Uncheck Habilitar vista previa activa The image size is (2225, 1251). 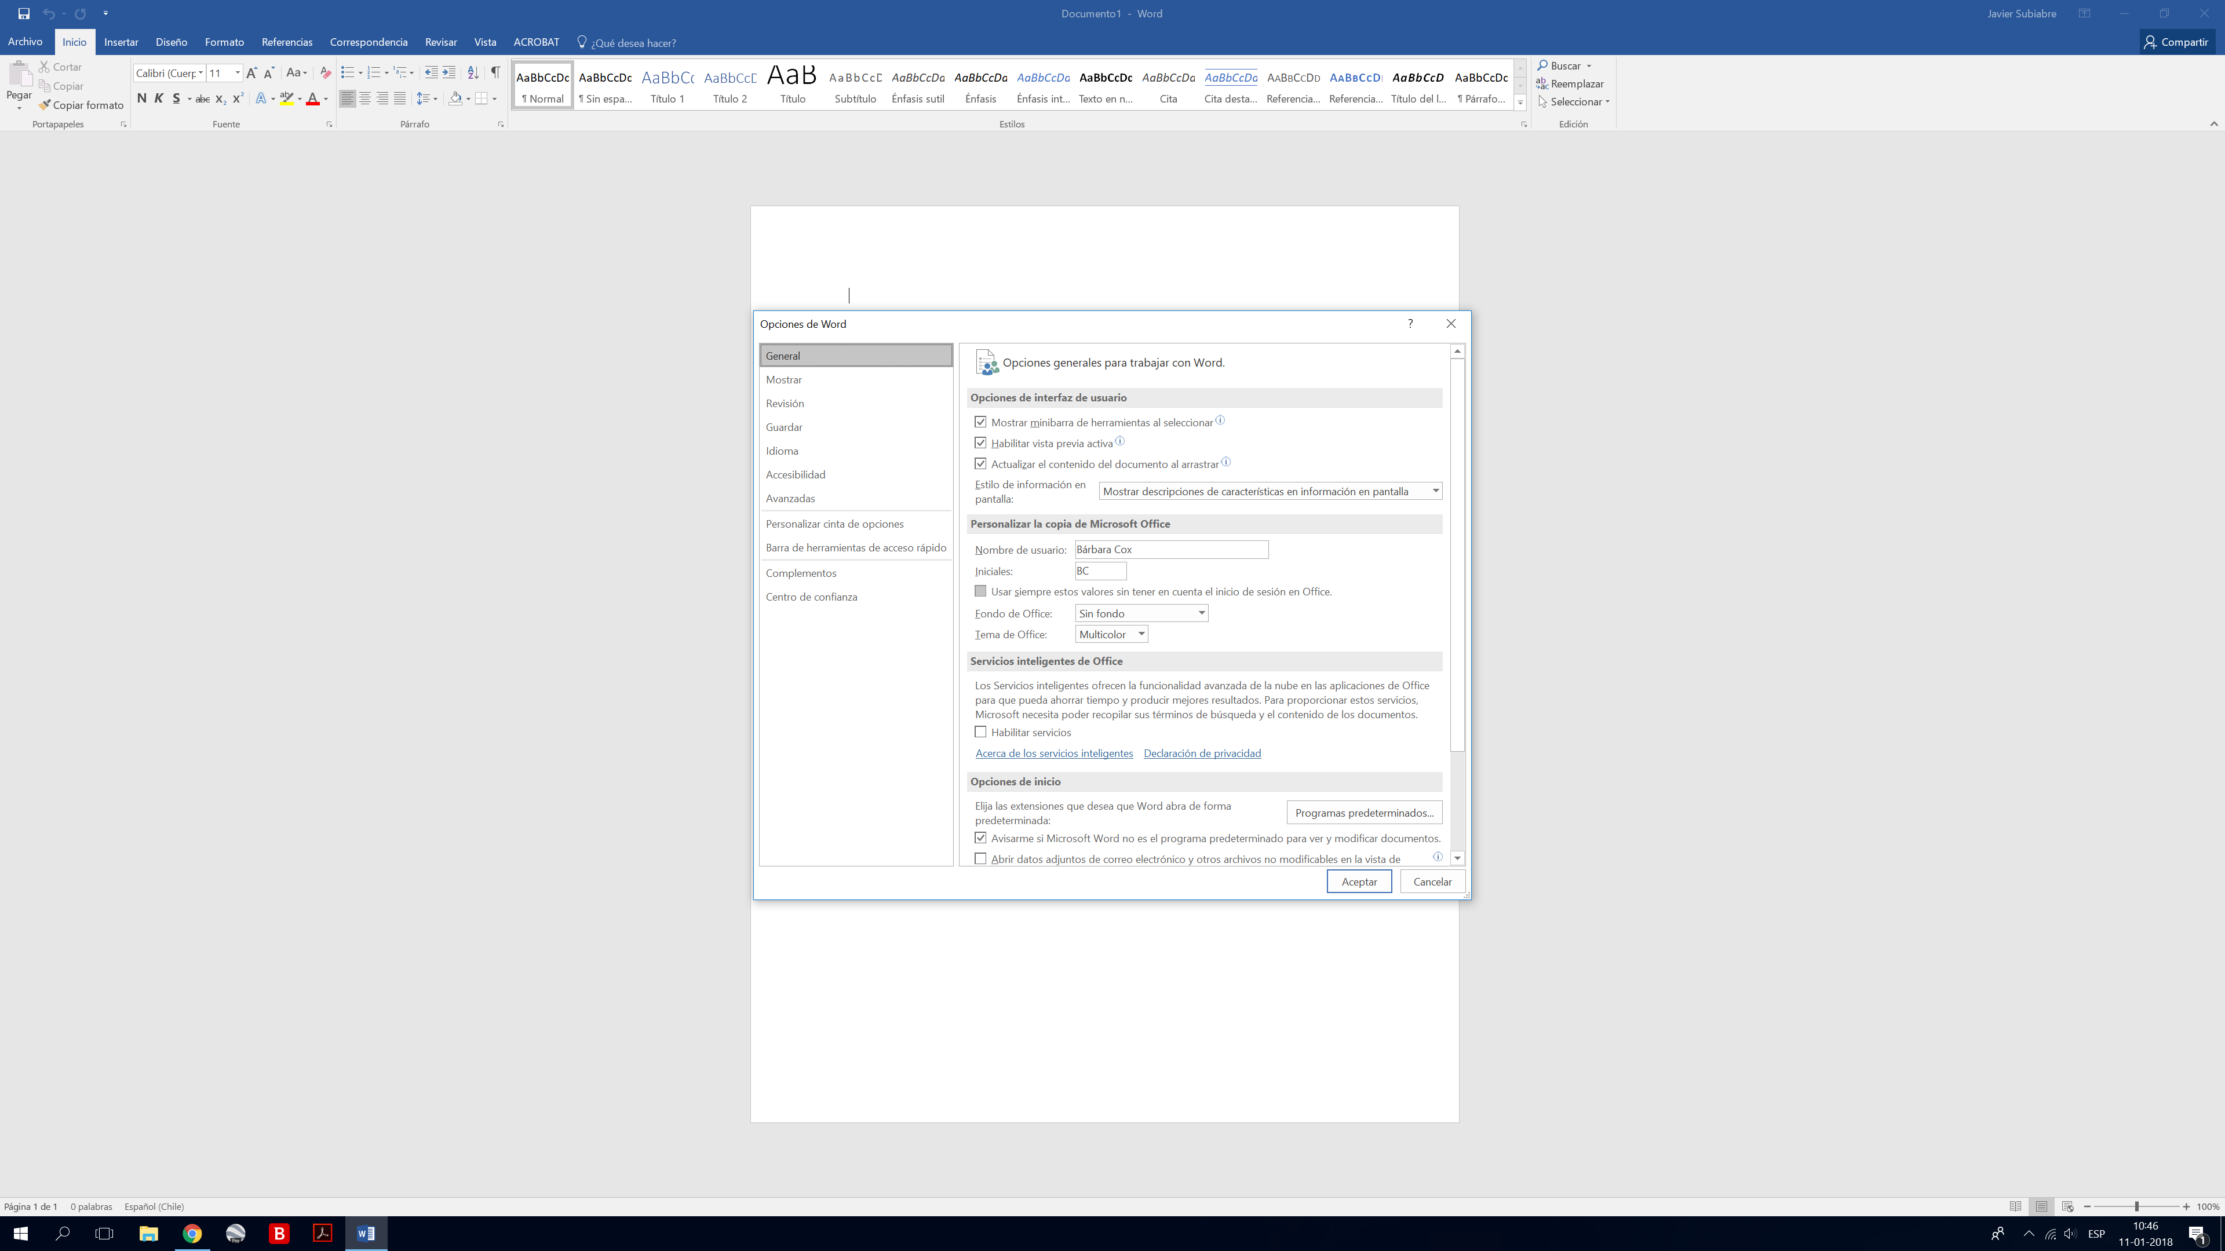click(980, 443)
